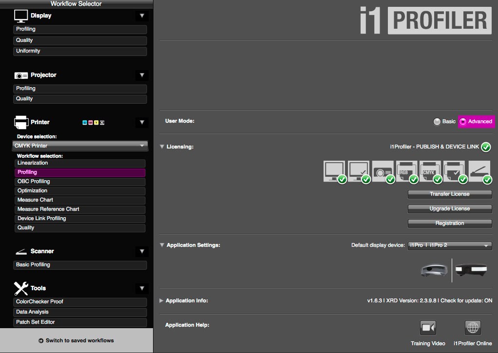Click the Training Video camera icon

tap(428, 328)
